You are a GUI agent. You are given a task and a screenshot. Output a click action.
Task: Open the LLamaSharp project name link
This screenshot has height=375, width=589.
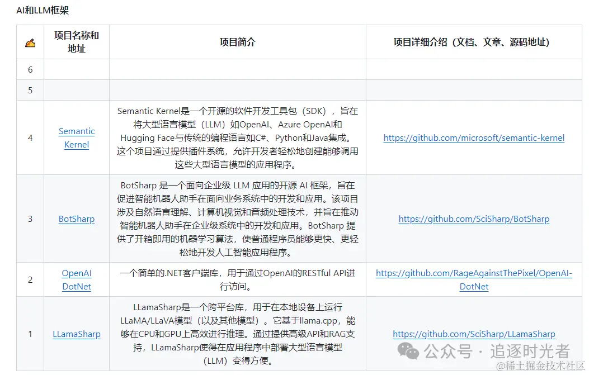(77, 334)
